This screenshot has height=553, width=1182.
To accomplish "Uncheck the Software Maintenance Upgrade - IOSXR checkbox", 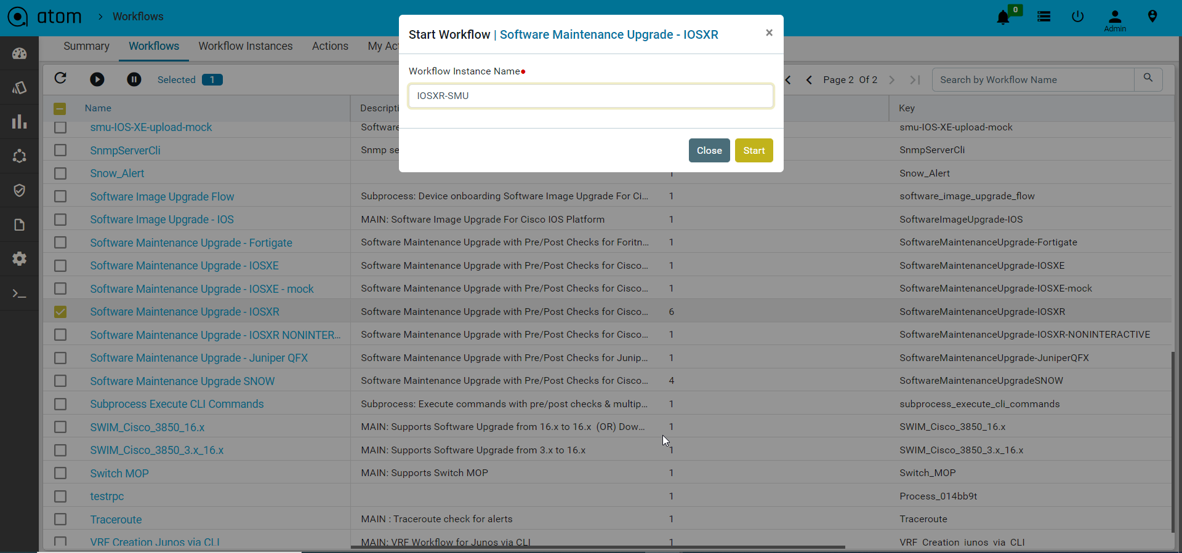I will point(60,312).
